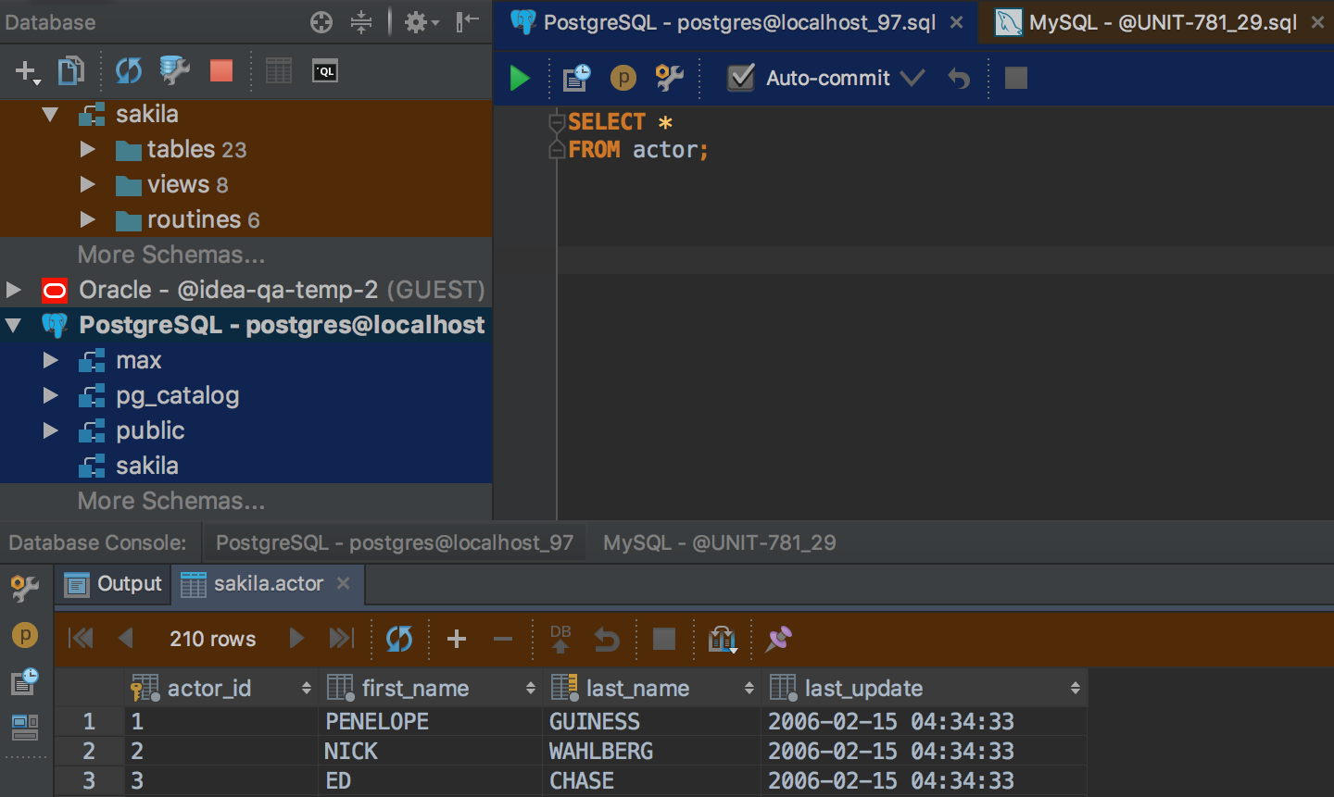Select the WAHLBERG last_name cell
Viewport: 1334px width, 797px height.
pos(652,751)
